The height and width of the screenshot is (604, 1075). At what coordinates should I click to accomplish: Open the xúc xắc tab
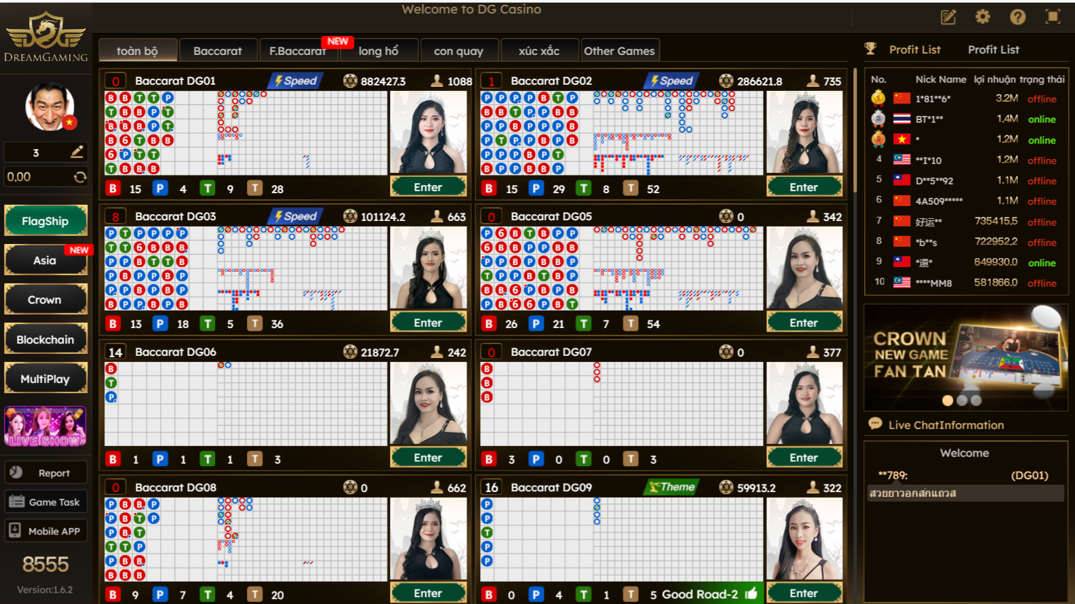(539, 51)
